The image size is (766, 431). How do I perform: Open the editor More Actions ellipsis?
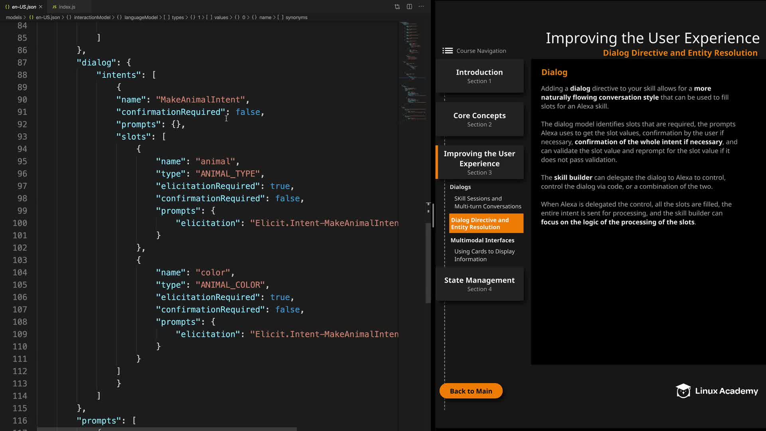pos(421,6)
